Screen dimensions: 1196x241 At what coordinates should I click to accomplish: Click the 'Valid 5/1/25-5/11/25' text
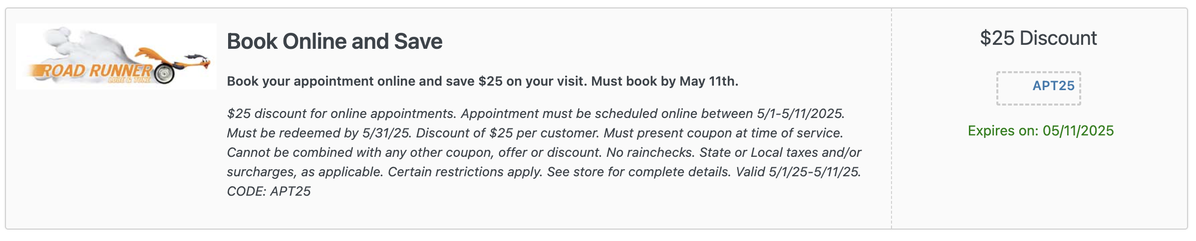coord(798,172)
